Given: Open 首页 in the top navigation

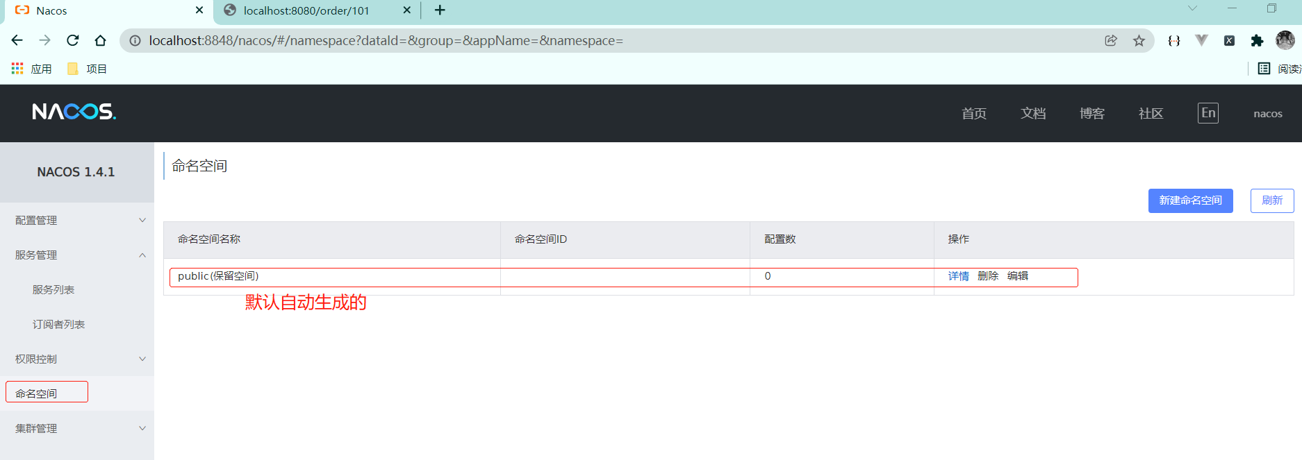Looking at the screenshot, I should point(974,114).
